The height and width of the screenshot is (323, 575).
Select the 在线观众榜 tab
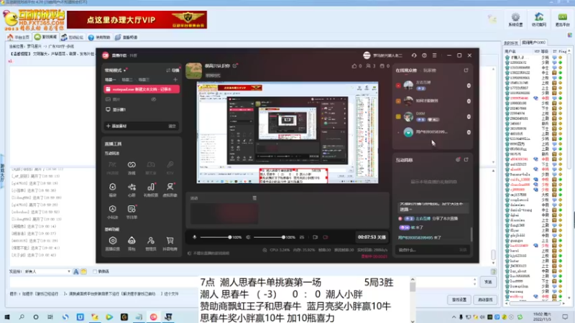pyautogui.click(x=406, y=70)
